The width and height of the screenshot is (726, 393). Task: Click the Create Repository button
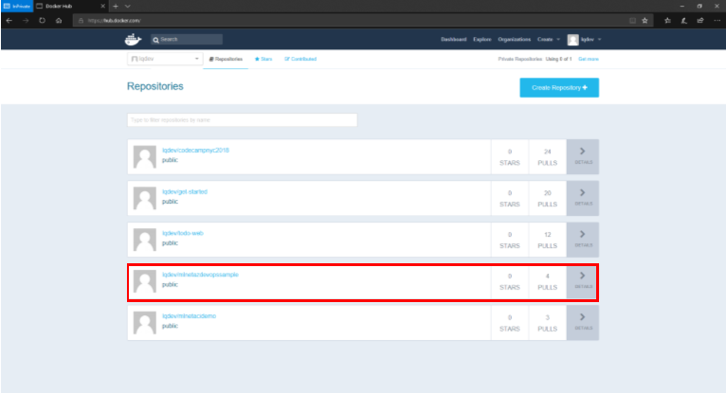click(559, 87)
